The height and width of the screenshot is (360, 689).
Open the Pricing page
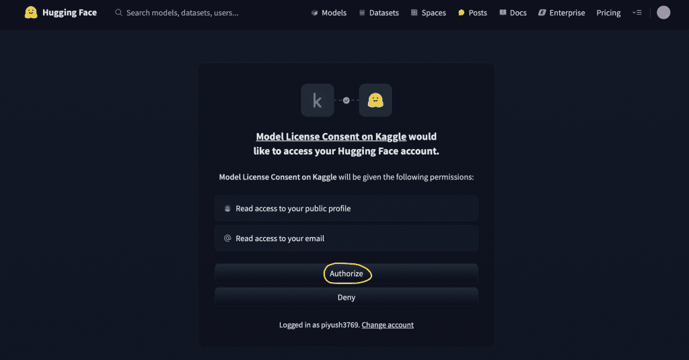[608, 13]
